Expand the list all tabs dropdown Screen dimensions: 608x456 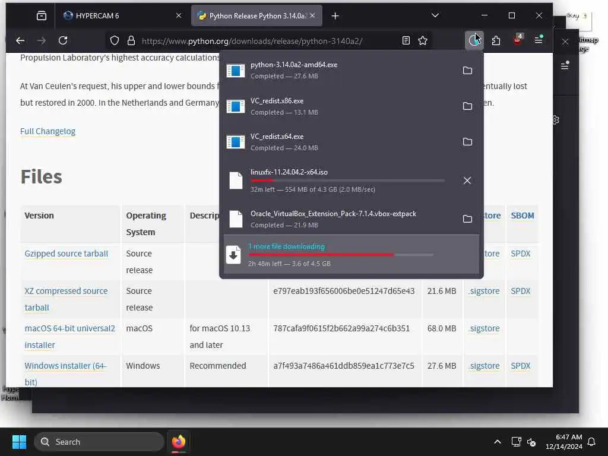pyautogui.click(x=435, y=15)
